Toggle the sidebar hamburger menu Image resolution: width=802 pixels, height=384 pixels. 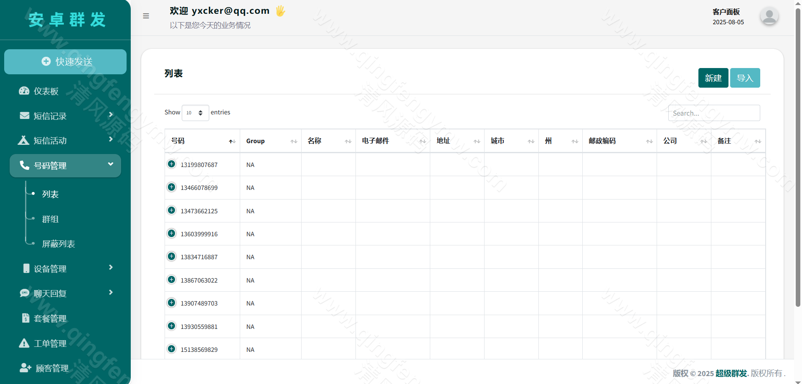click(x=146, y=16)
